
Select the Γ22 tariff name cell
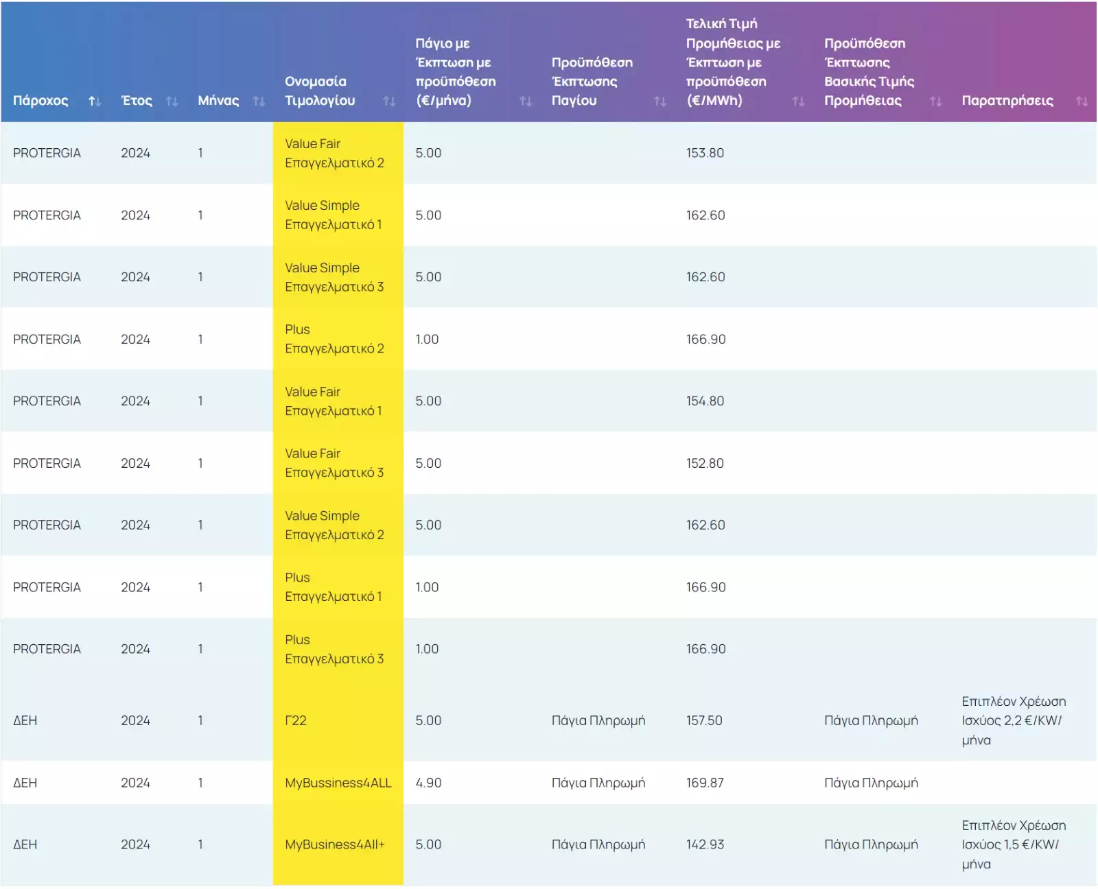tap(296, 721)
